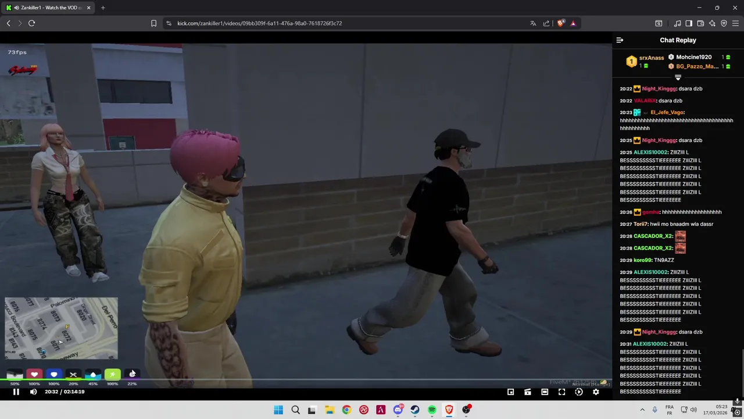744x419 pixels.
Task: Toggle the browser sidebar
Action: [689, 23]
